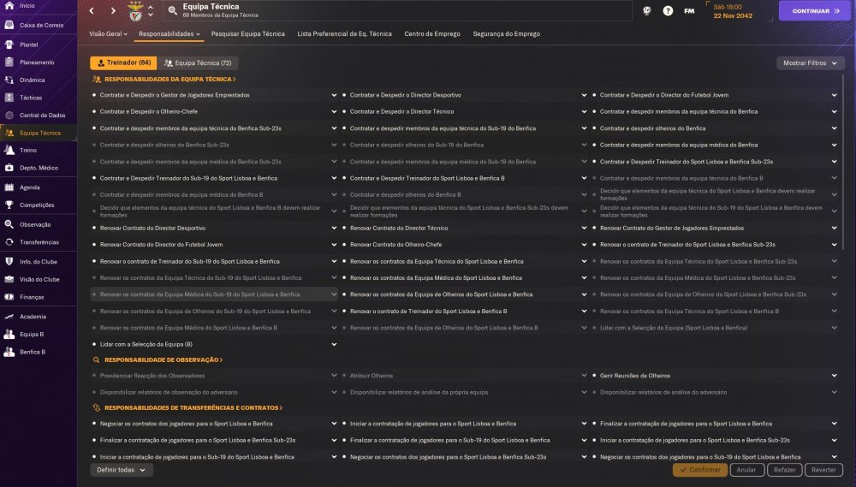Open the Tácticas sidebar icon
The width and height of the screenshot is (856, 487).
coord(9,98)
